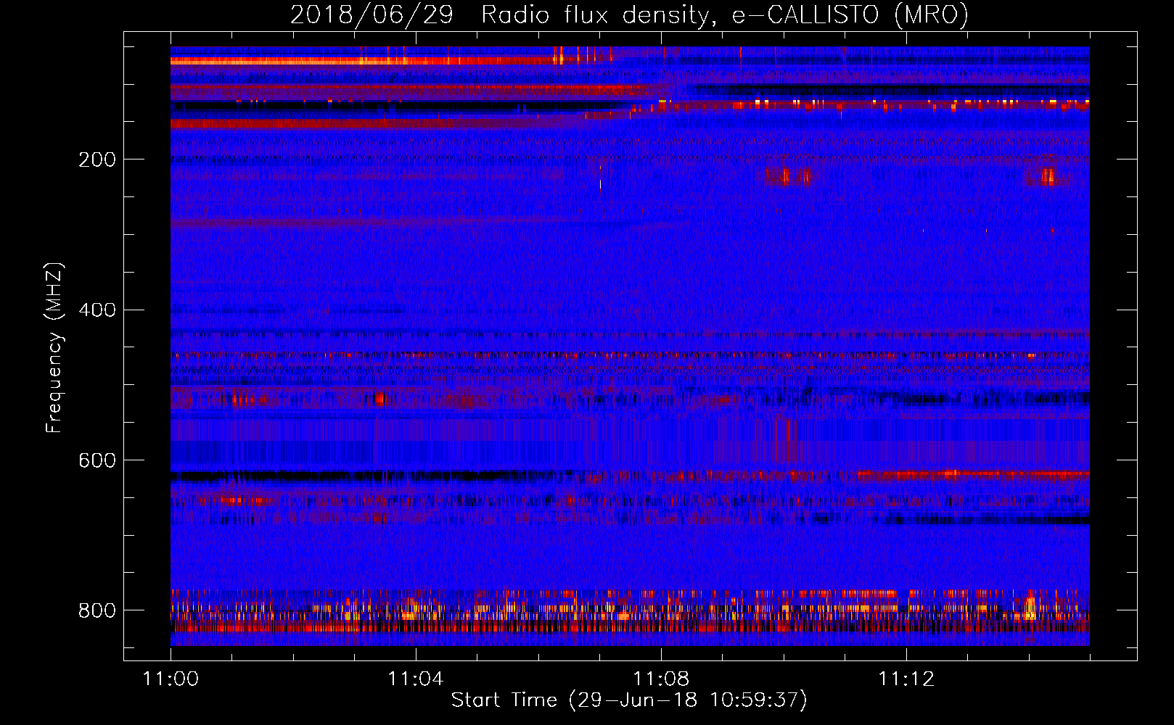Click the 'Frequency (MHZ)' axis label
This screenshot has width=1174, height=725.
point(54,348)
